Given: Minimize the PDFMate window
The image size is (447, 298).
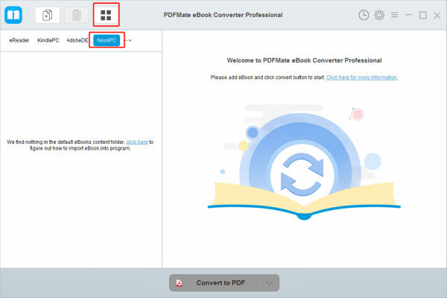Looking at the screenshot, I should [x=408, y=15].
